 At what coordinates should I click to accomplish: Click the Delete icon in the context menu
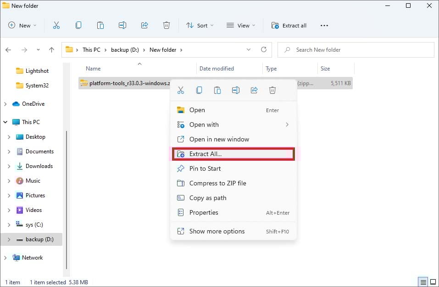[272, 90]
